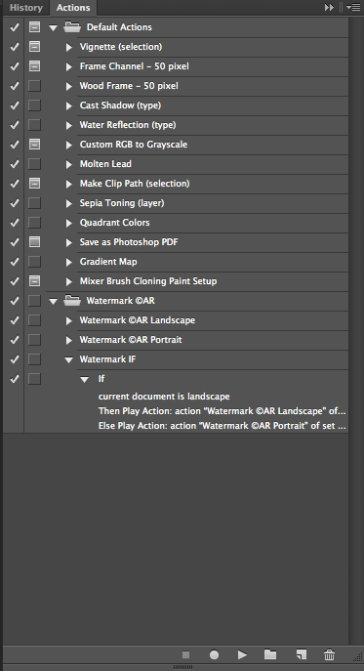
Task: Select the 'Else Play Action' line
Action: 222,426
